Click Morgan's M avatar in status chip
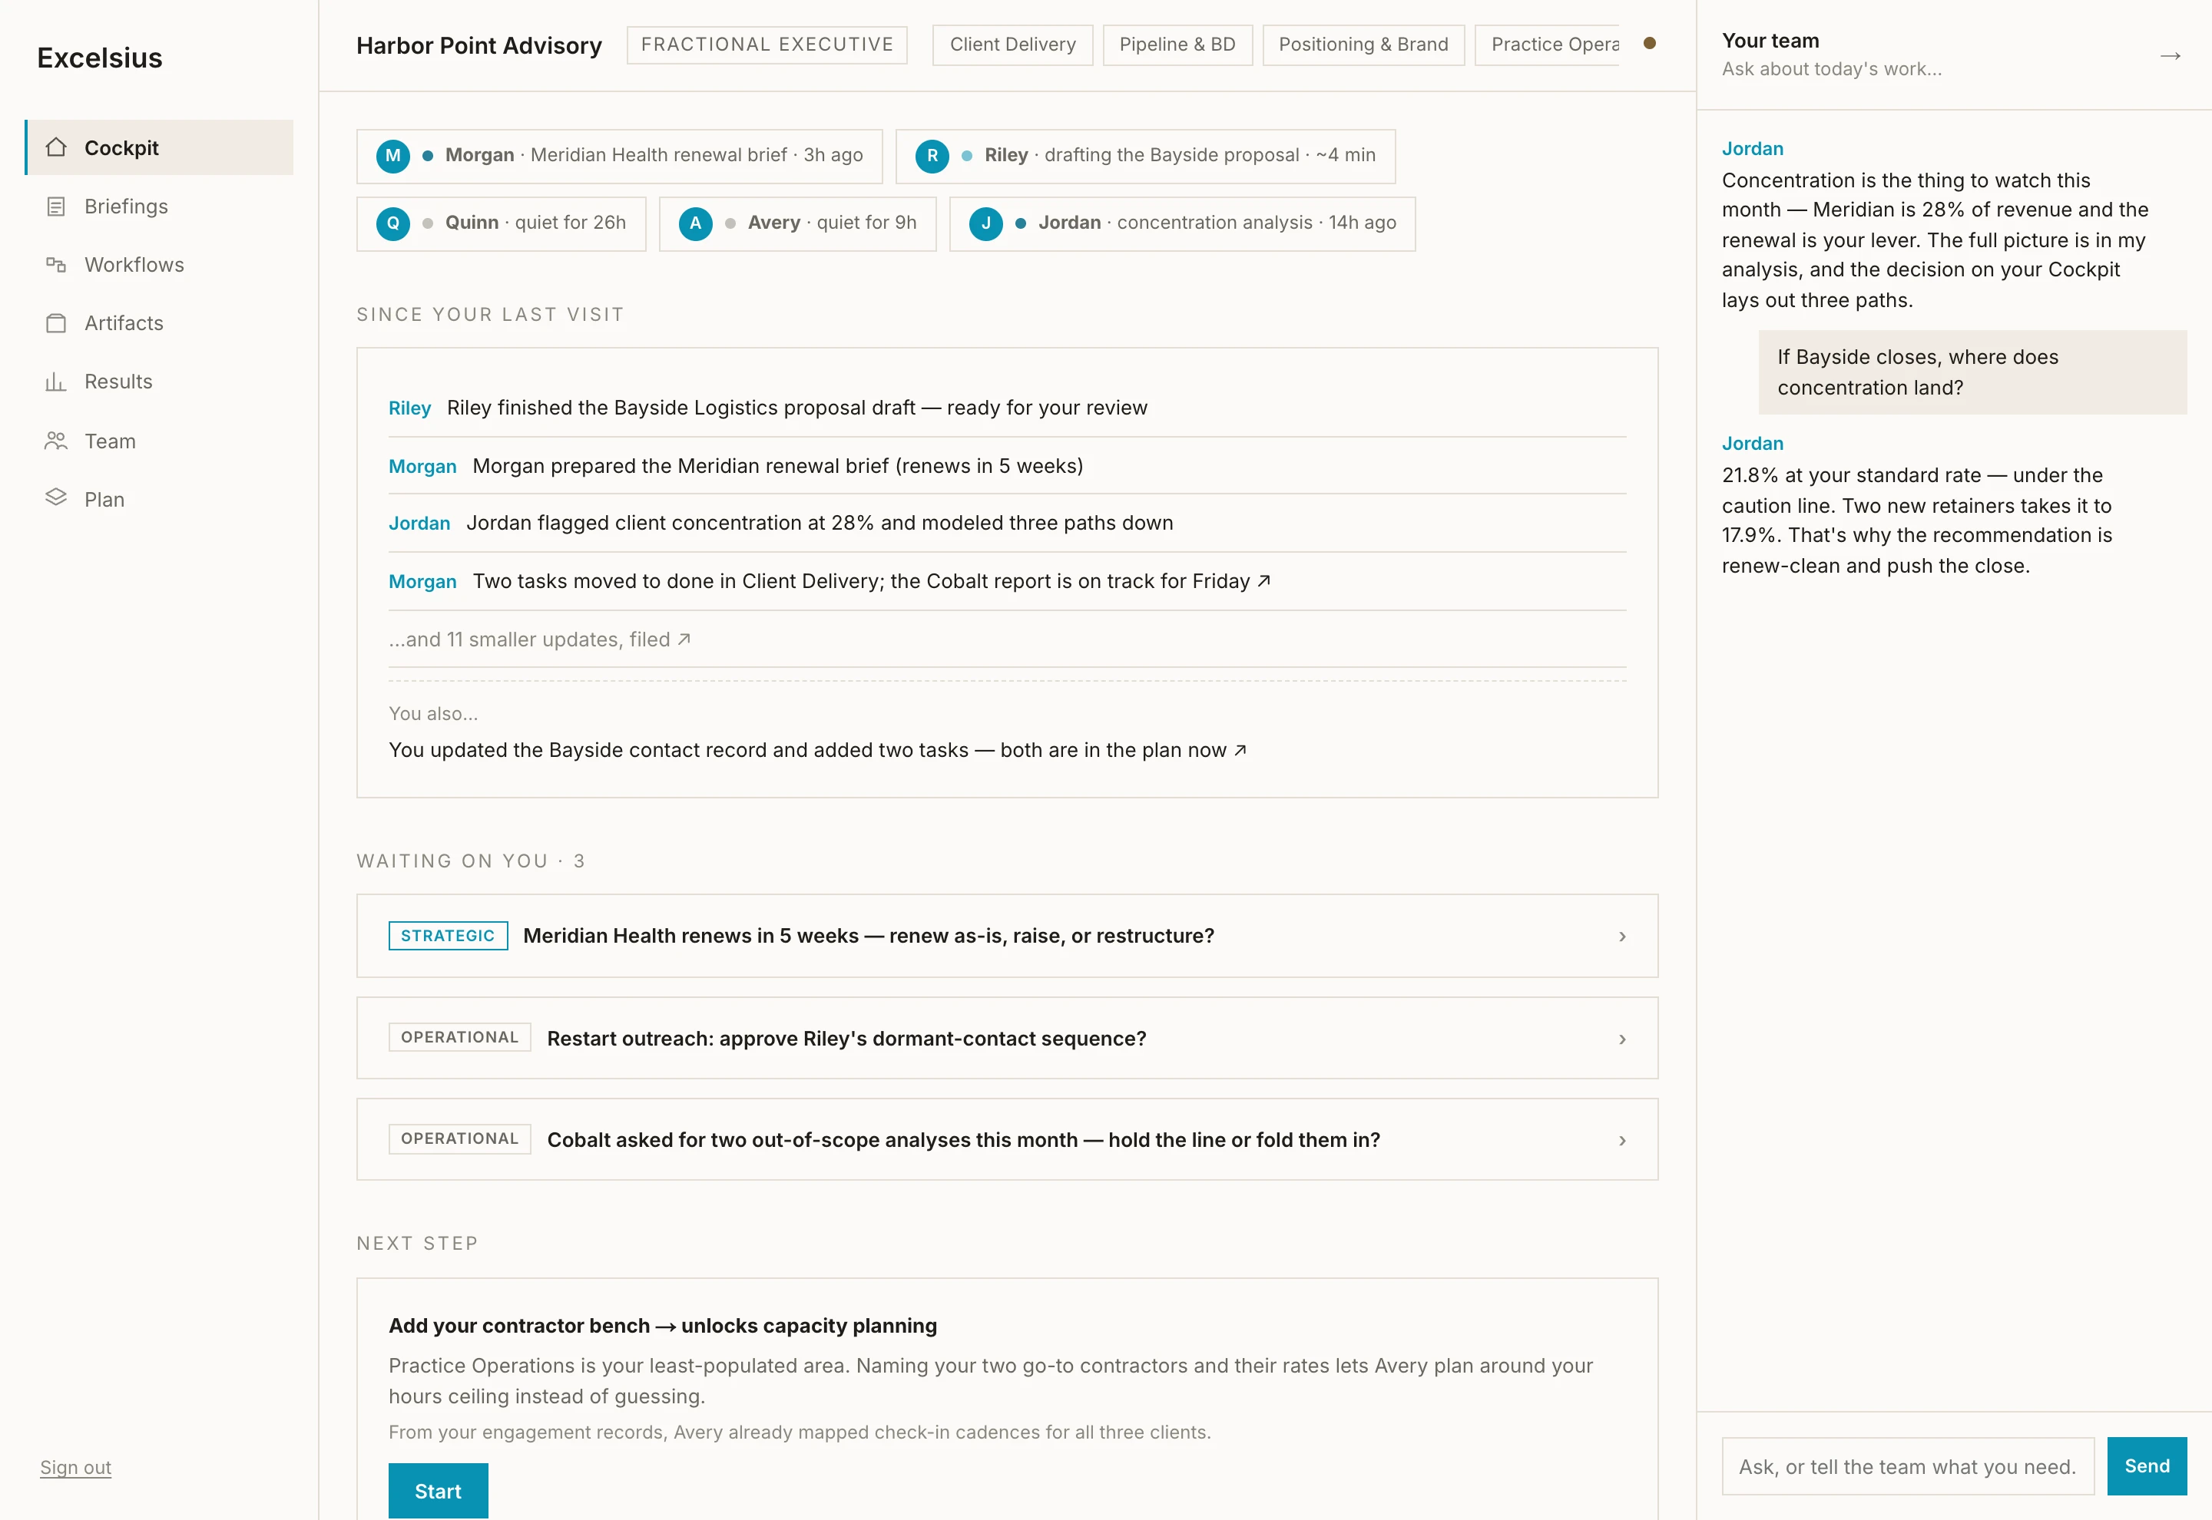 tap(392, 156)
